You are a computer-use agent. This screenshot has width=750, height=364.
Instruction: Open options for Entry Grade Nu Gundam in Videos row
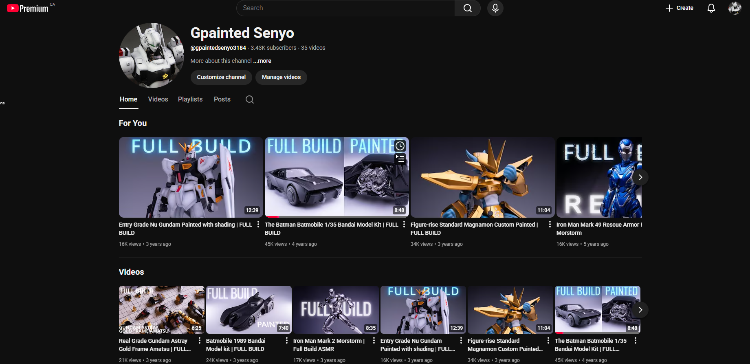[461, 341]
